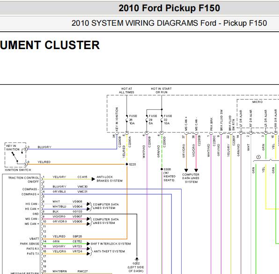Select the "HS CAN -" pin label

pyautogui.click(x=32, y=204)
